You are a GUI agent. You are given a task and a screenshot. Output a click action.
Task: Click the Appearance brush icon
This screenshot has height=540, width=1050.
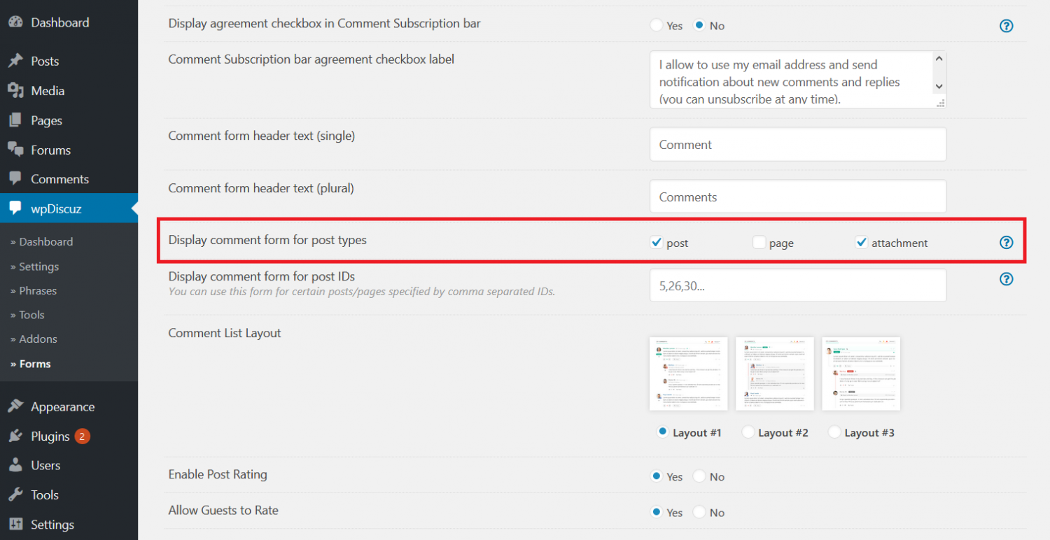[x=17, y=406]
